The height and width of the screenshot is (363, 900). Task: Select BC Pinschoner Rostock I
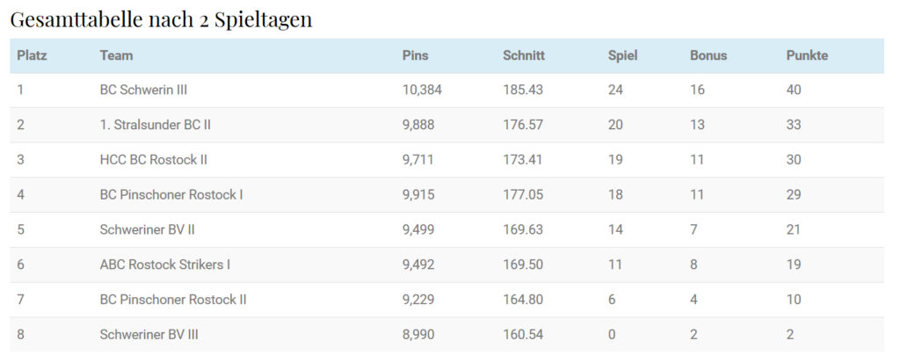point(171,194)
